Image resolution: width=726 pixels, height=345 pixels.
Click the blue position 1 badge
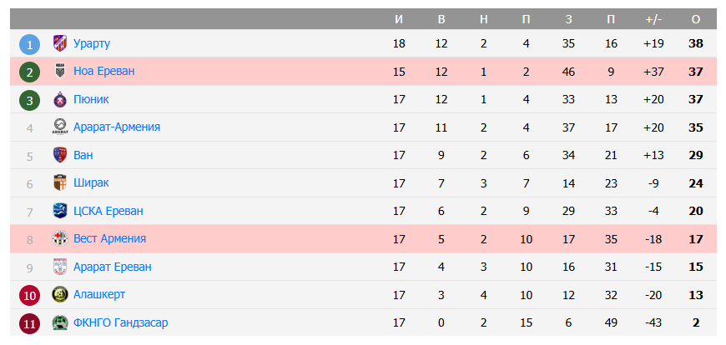[29, 44]
